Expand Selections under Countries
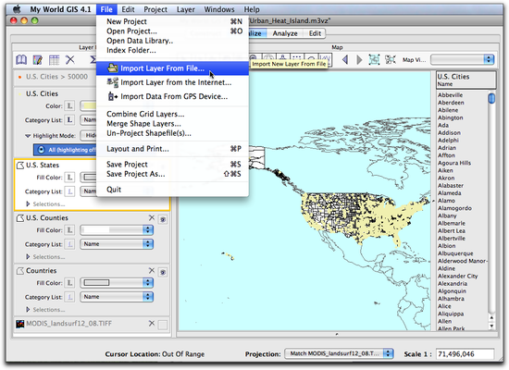 coord(28,310)
